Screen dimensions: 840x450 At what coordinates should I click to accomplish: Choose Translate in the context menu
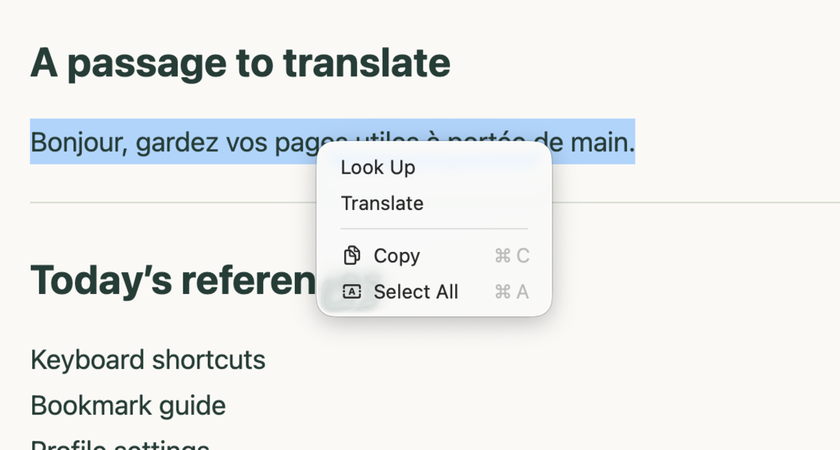point(434,204)
